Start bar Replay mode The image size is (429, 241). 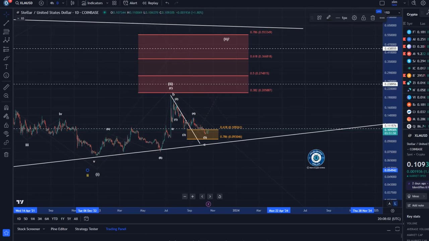pos(150,3)
